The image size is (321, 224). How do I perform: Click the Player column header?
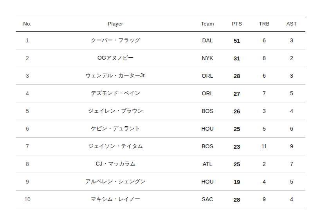point(115,24)
